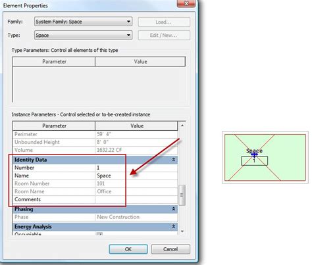Click the Number value field

pyautogui.click(x=136, y=168)
